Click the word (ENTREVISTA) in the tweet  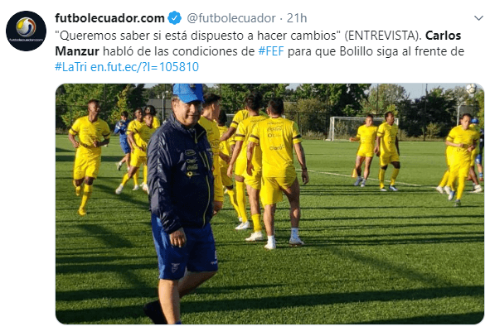(383, 36)
